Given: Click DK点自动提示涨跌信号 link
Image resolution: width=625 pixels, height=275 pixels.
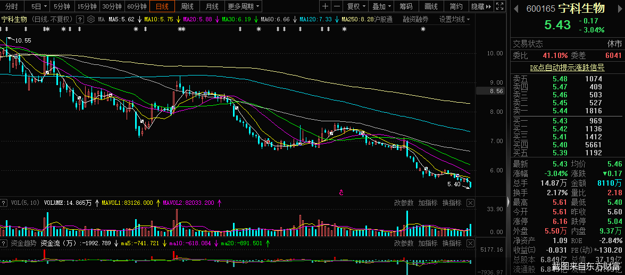Looking at the screenshot, I should (x=567, y=68).
